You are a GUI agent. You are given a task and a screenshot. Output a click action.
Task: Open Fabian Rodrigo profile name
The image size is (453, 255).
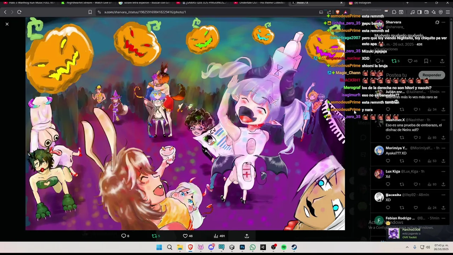tap(400, 218)
